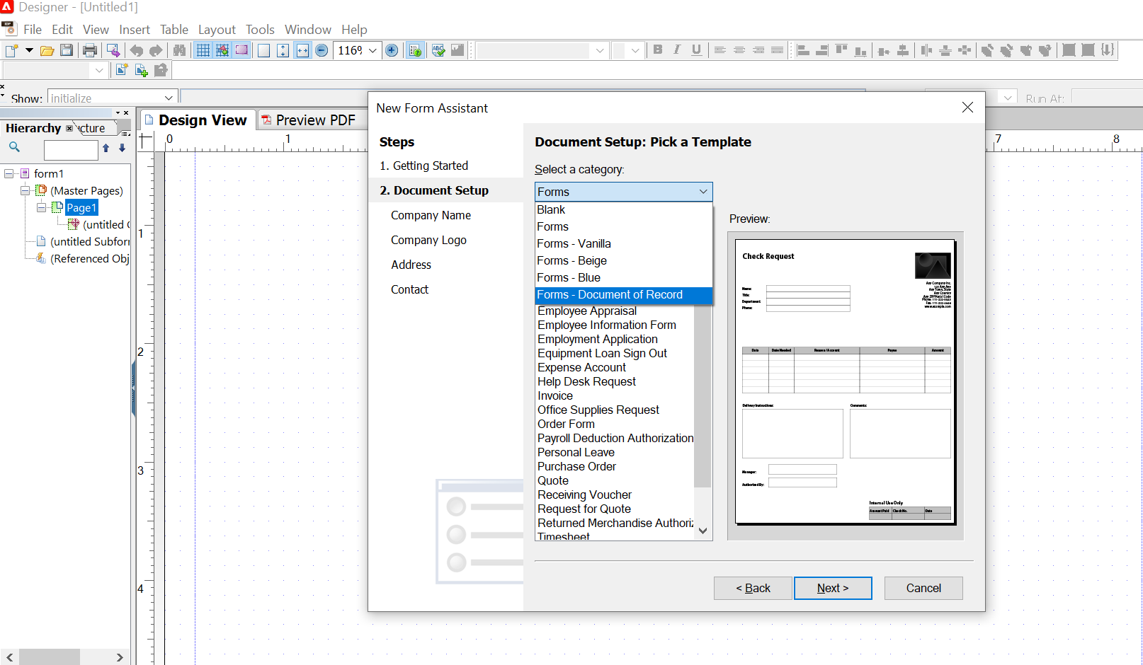Image resolution: width=1143 pixels, height=665 pixels.
Task: Click the template list vertical scrollbar
Action: point(702,396)
